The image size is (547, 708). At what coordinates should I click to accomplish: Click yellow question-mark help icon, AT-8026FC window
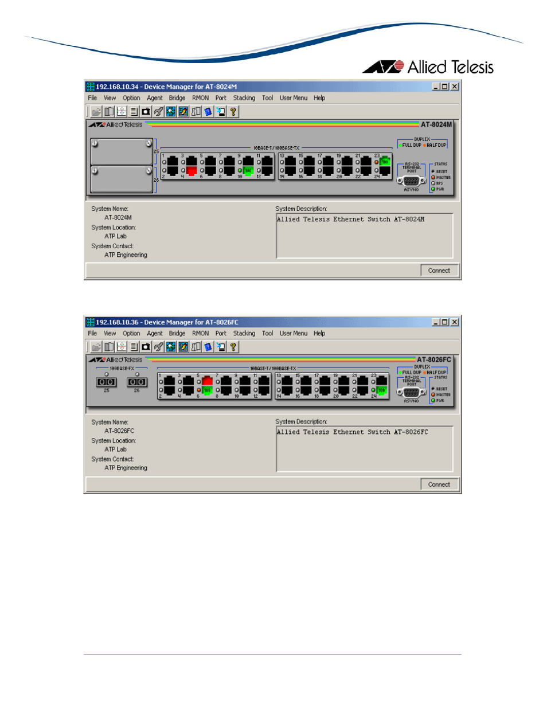pyautogui.click(x=233, y=347)
